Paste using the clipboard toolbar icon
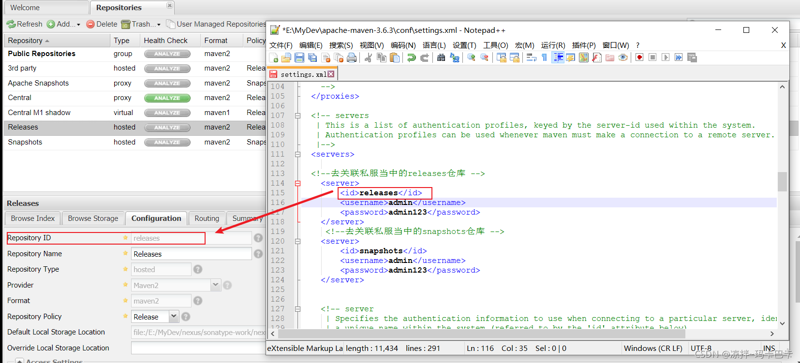The width and height of the screenshot is (800, 363). click(394, 58)
